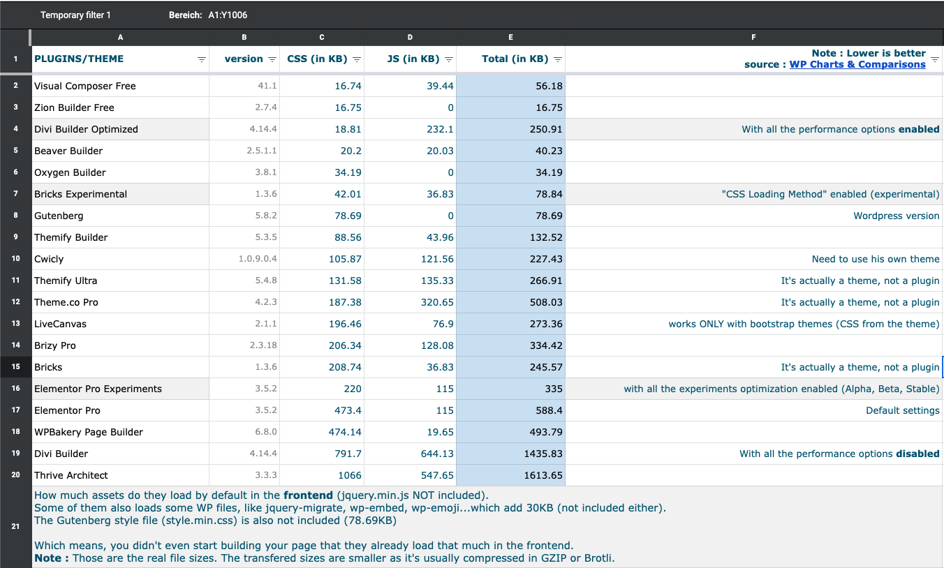Select the Oxygen Builder cell
Viewport: 944px width, 568px height.
pos(120,172)
